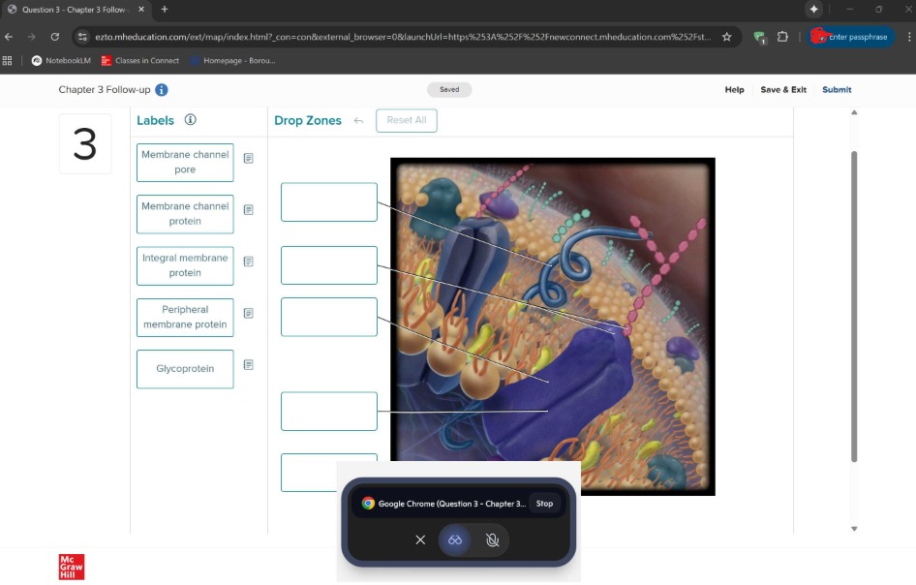Viewport: 916px width, 585px height.
Task: Click the Gemini sparkle icon in the tab strip
Action: point(813,9)
